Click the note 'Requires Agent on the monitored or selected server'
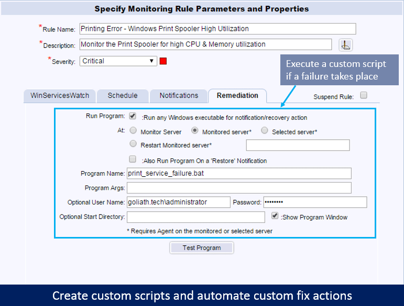 (x=200, y=231)
